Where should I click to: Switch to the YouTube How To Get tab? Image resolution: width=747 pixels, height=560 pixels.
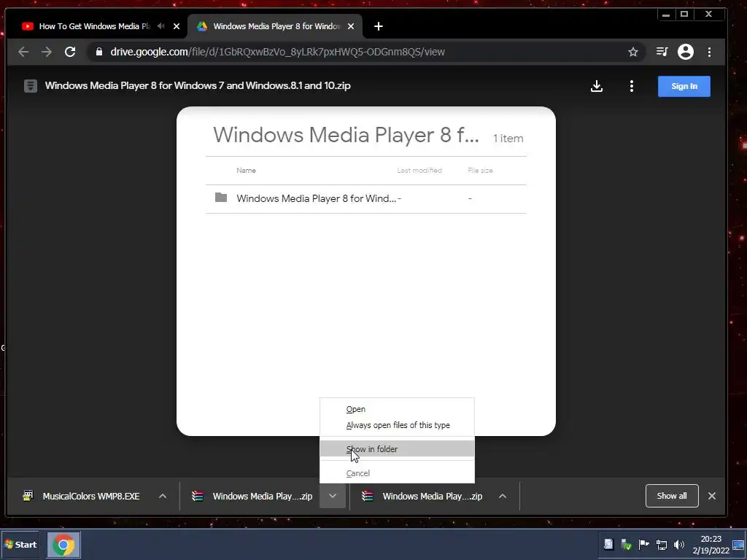tap(94, 26)
